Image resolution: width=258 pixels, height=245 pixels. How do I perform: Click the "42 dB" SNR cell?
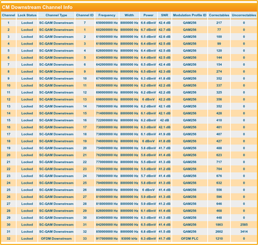point(164,120)
